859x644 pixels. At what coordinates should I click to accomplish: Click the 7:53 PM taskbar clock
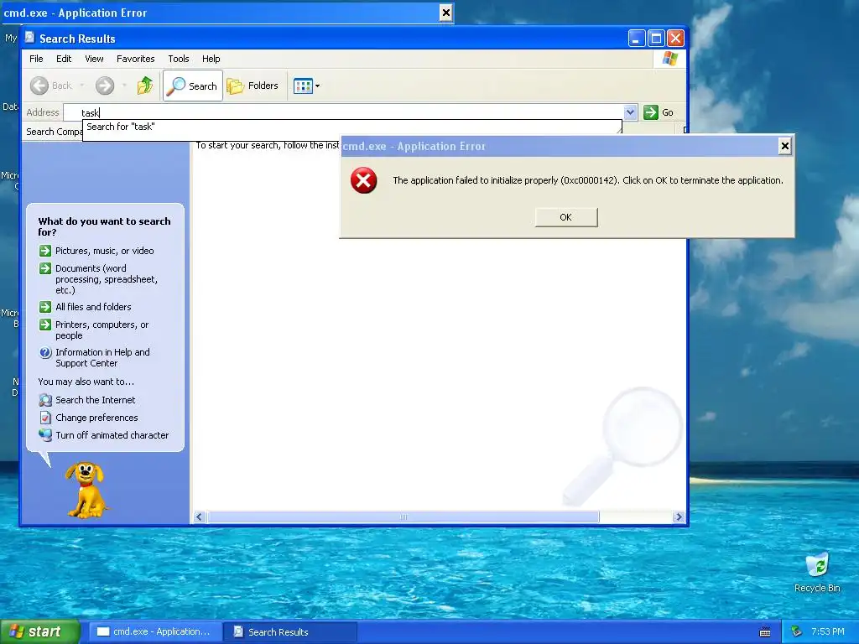[827, 631]
